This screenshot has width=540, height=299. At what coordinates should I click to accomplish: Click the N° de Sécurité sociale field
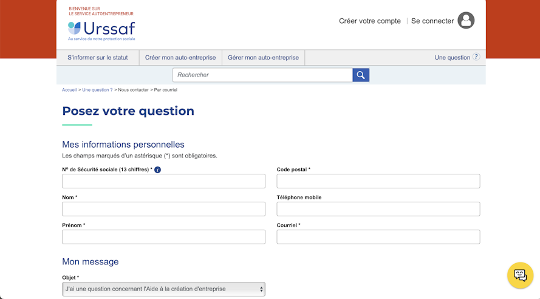[x=163, y=181]
